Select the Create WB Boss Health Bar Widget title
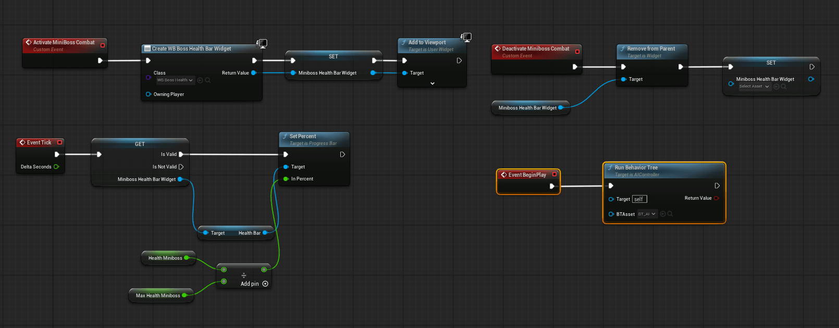This screenshot has height=328, width=839. tap(192, 48)
